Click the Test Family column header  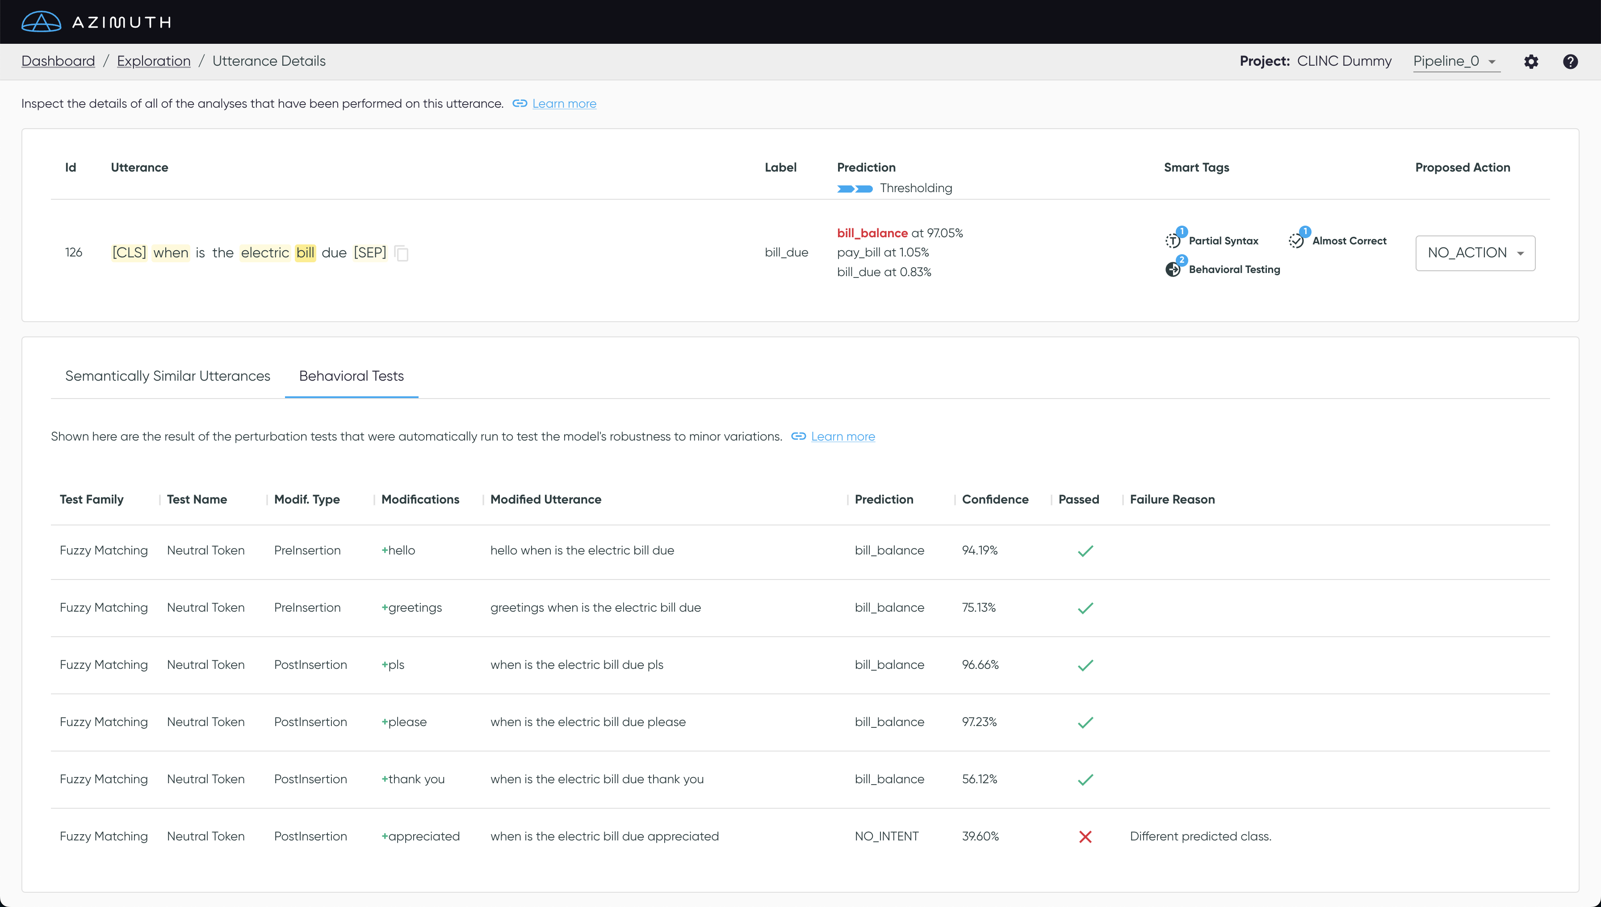tap(92, 499)
